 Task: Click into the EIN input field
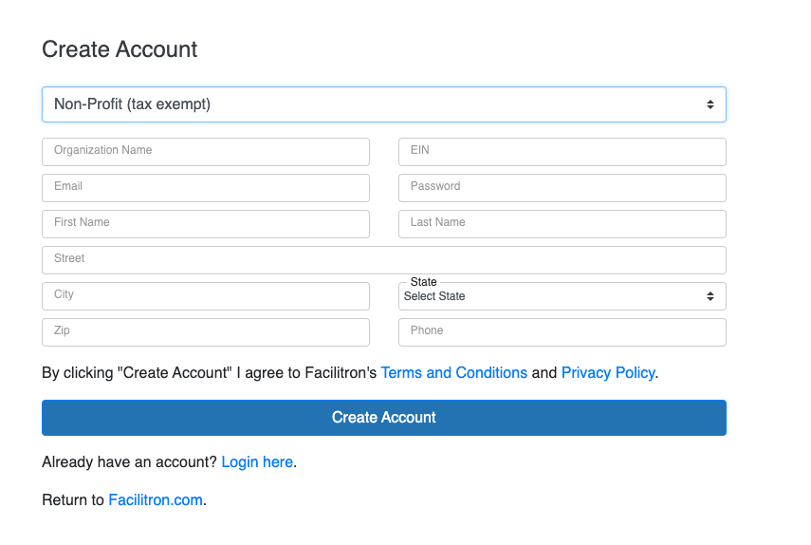tap(562, 152)
